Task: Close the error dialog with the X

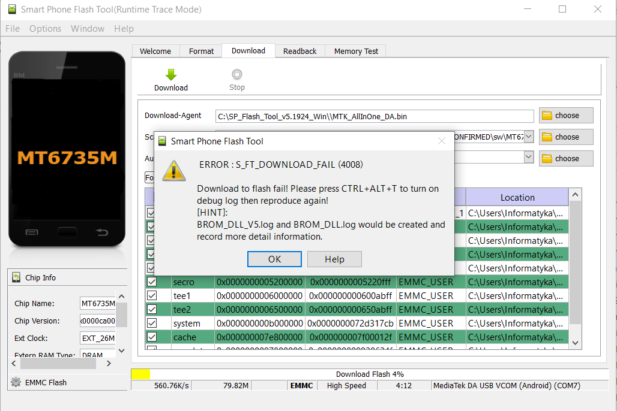Action: point(442,141)
